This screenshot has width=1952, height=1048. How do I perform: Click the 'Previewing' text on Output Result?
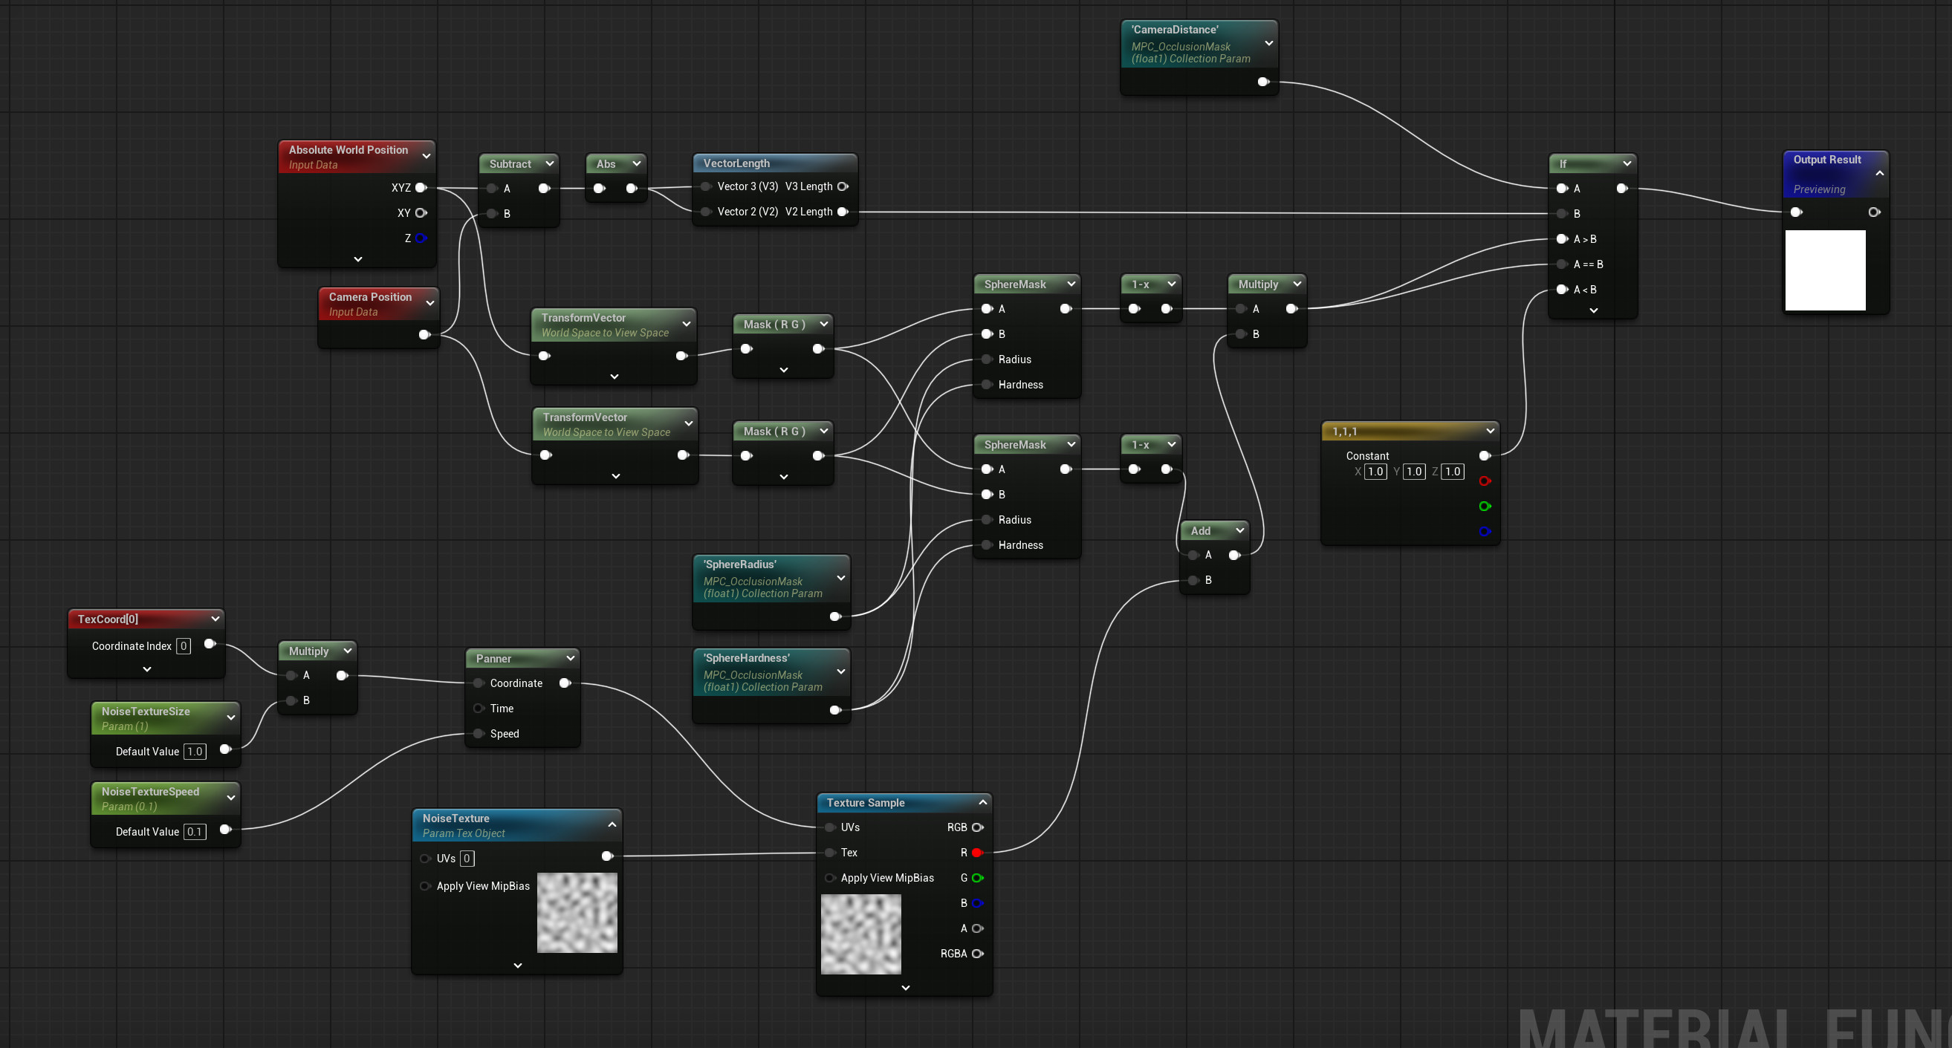[1819, 189]
